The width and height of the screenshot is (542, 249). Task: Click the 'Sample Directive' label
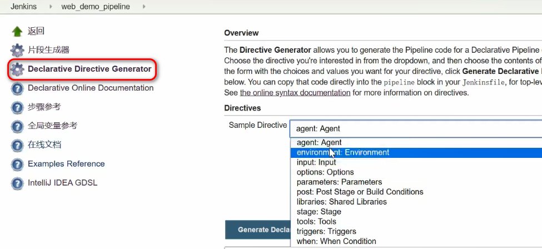click(x=257, y=125)
